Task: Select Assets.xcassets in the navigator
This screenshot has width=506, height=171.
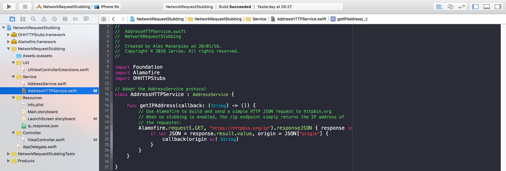Action: point(37,56)
